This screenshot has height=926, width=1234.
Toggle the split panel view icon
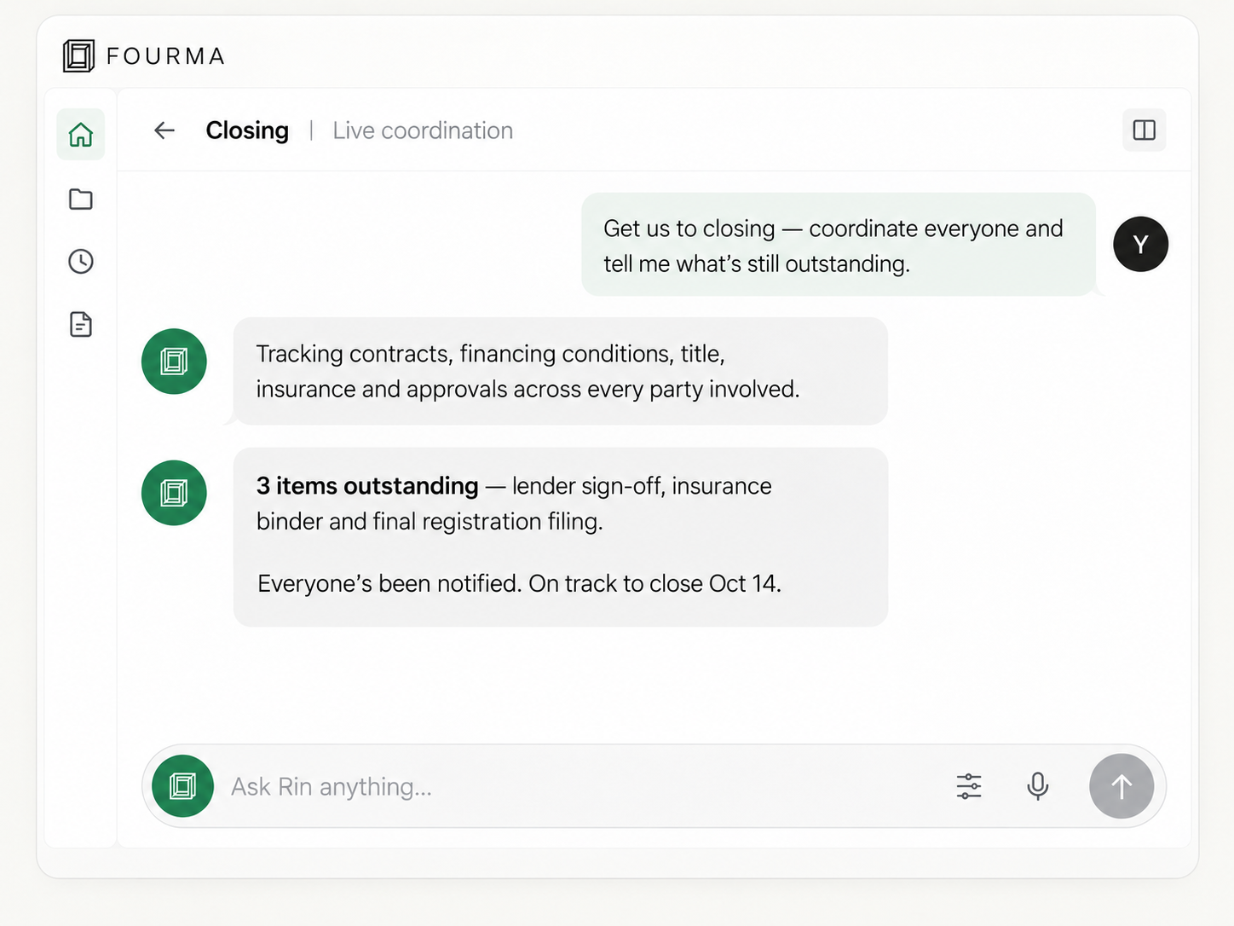pos(1144,130)
